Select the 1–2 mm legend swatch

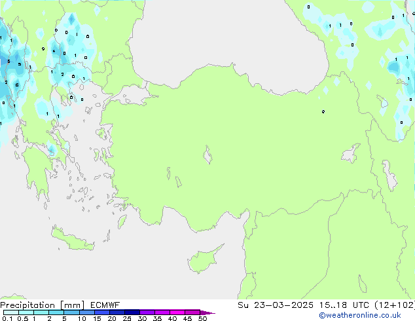click(x=41, y=312)
